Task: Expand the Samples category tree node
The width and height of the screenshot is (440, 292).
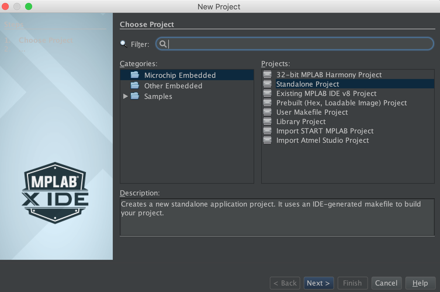Action: pyautogui.click(x=125, y=96)
